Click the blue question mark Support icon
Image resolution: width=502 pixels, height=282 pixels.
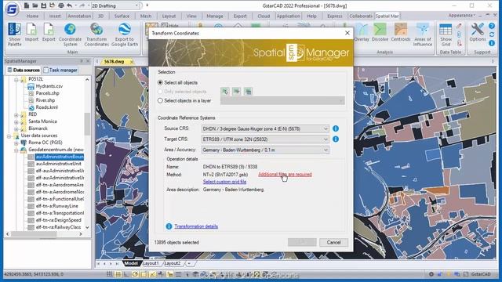point(492,26)
